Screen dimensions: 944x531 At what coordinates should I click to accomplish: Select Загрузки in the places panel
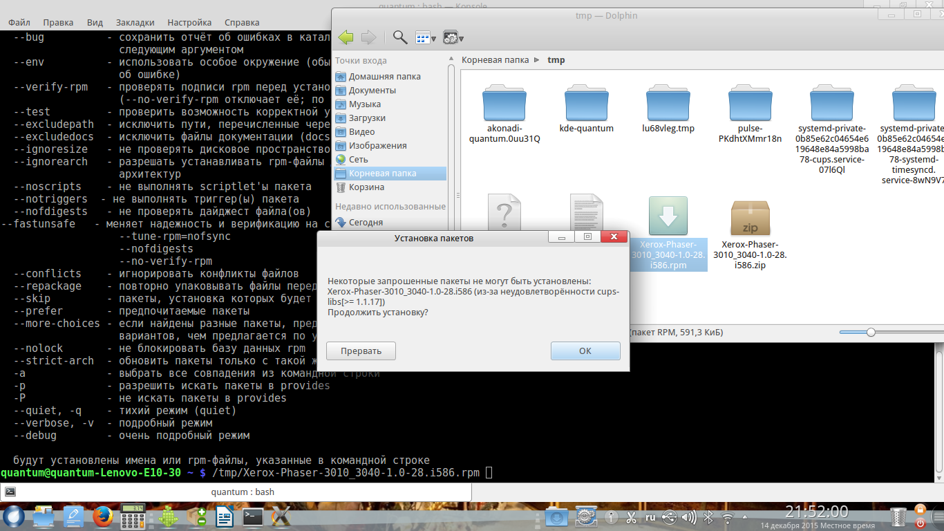(x=367, y=118)
